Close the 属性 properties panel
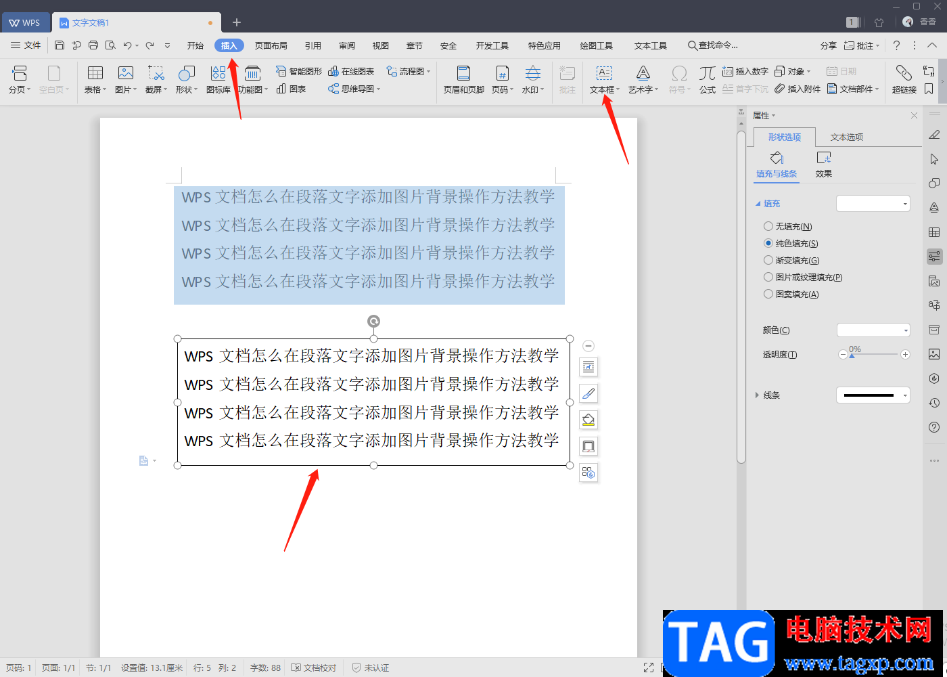The height and width of the screenshot is (677, 947). [x=914, y=116]
